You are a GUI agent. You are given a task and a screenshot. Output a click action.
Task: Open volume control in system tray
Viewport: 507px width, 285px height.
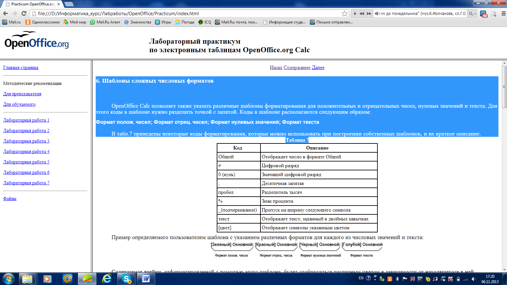473,279
